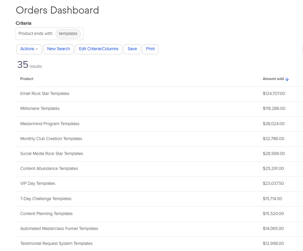Click Social Media Rock Star Templates

tap(52, 154)
